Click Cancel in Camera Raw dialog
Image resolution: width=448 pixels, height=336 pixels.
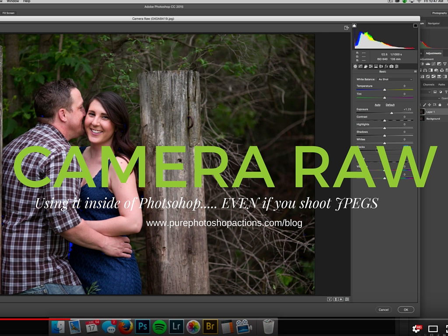tap(383, 310)
